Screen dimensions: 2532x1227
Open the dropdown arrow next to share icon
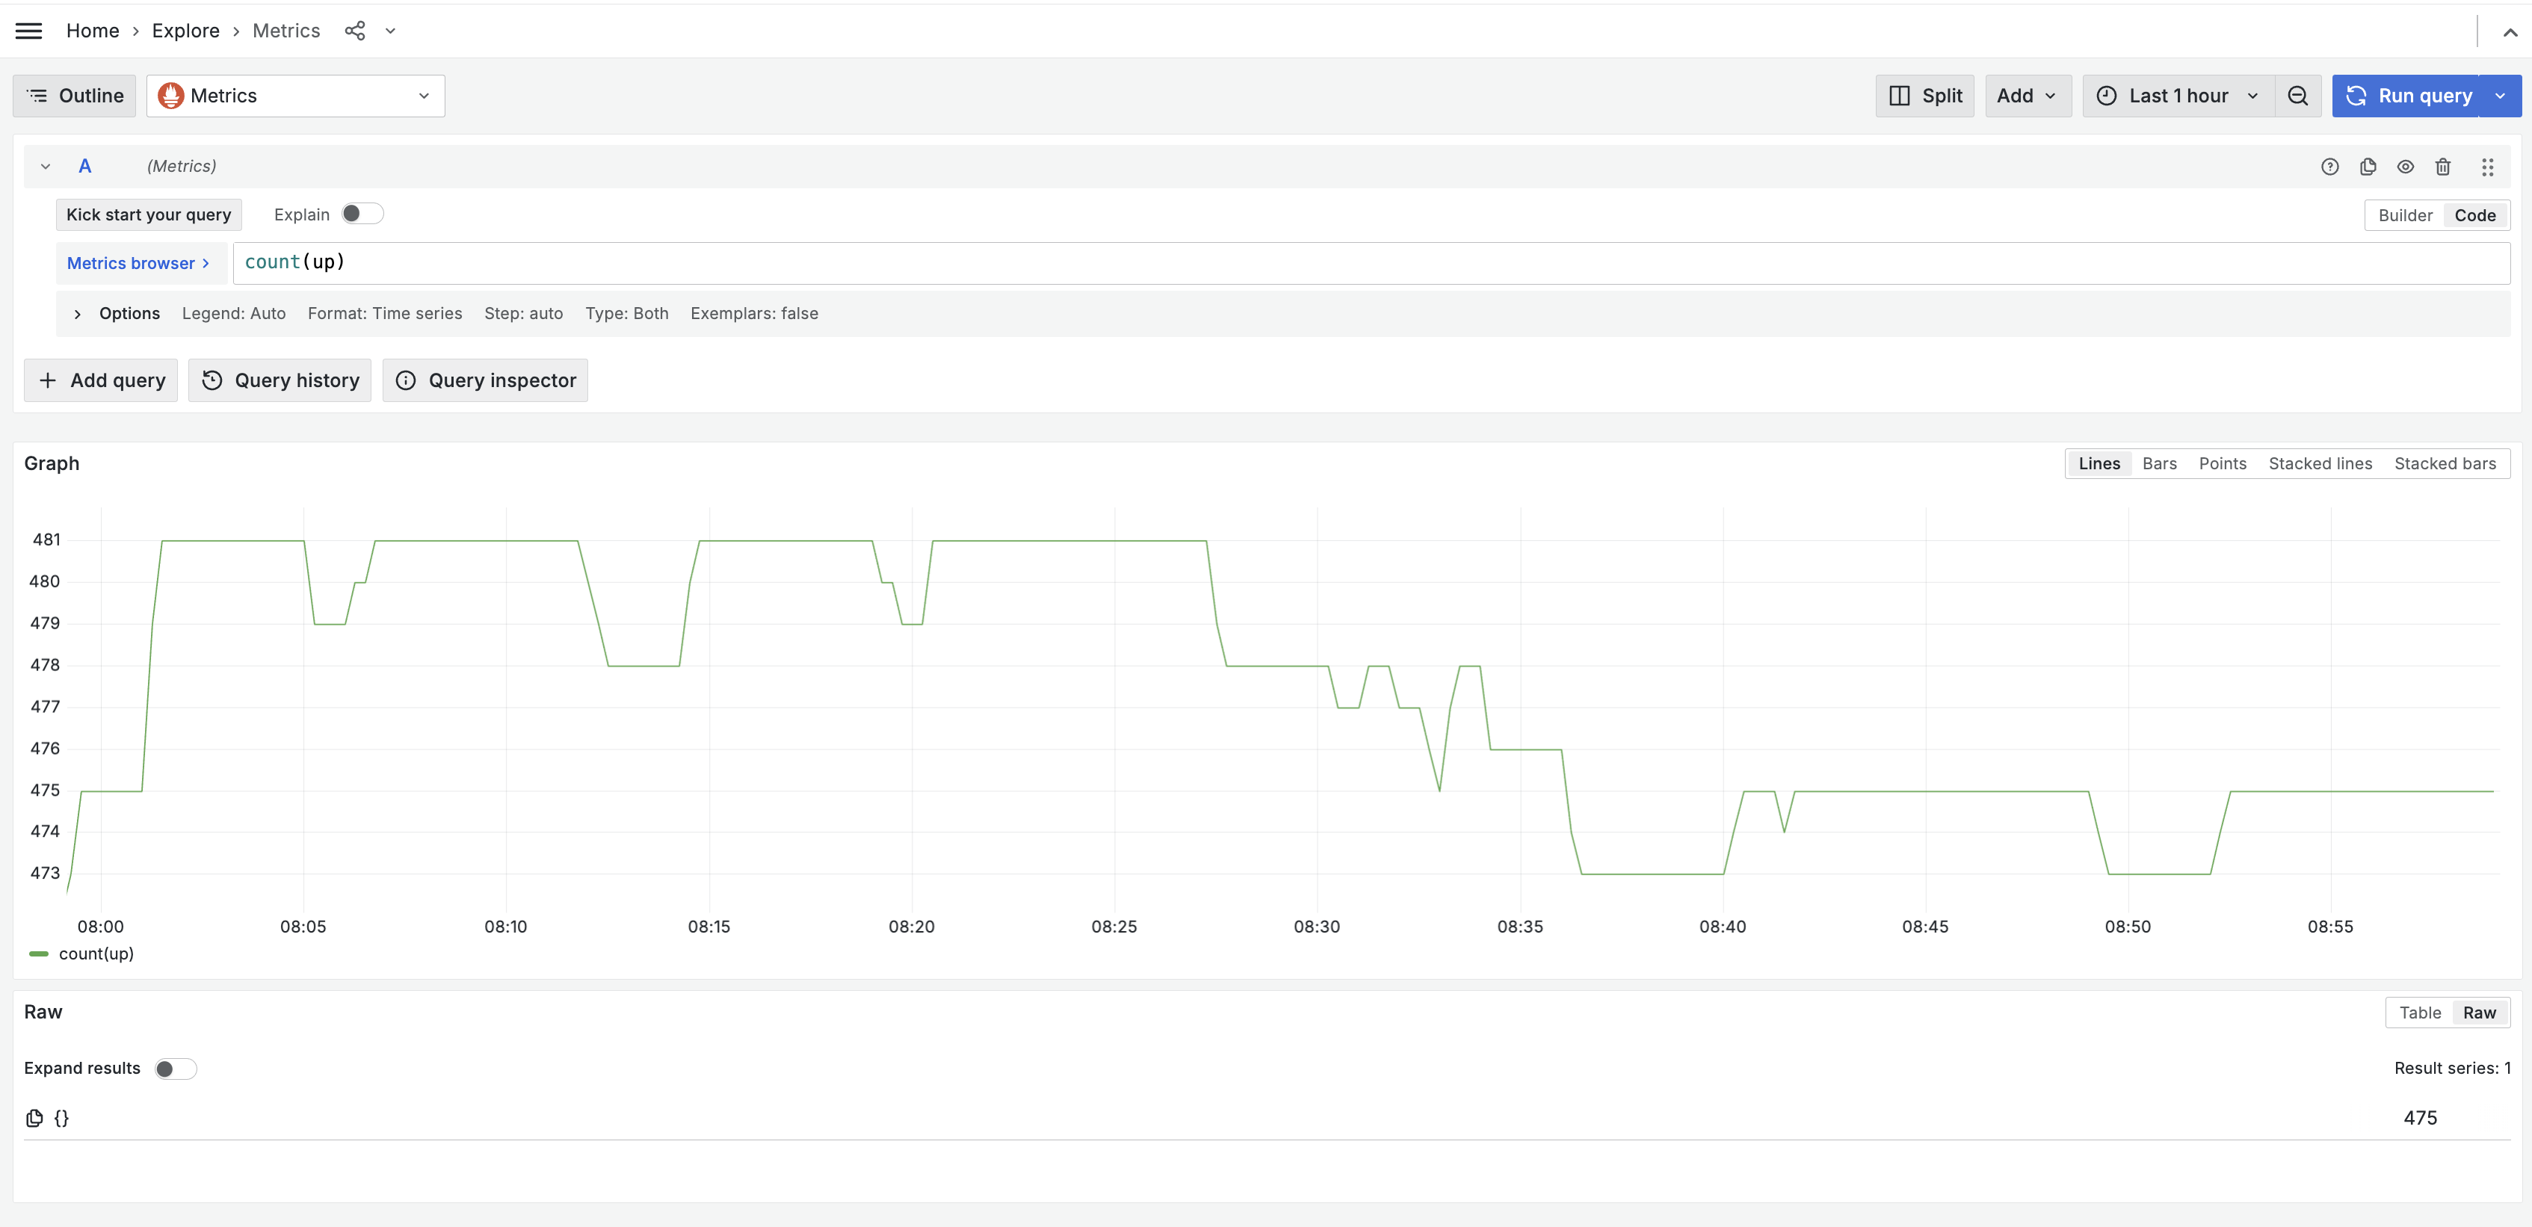(390, 31)
